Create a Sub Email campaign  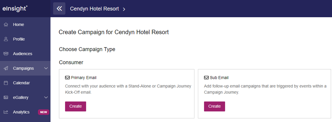(215, 106)
